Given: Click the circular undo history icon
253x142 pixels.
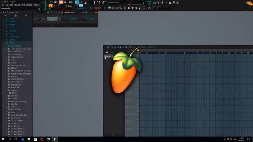Looking at the screenshot, I should (x=155, y=3).
